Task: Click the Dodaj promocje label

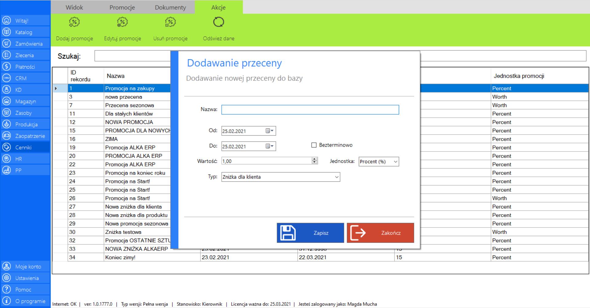Action: coord(74,38)
